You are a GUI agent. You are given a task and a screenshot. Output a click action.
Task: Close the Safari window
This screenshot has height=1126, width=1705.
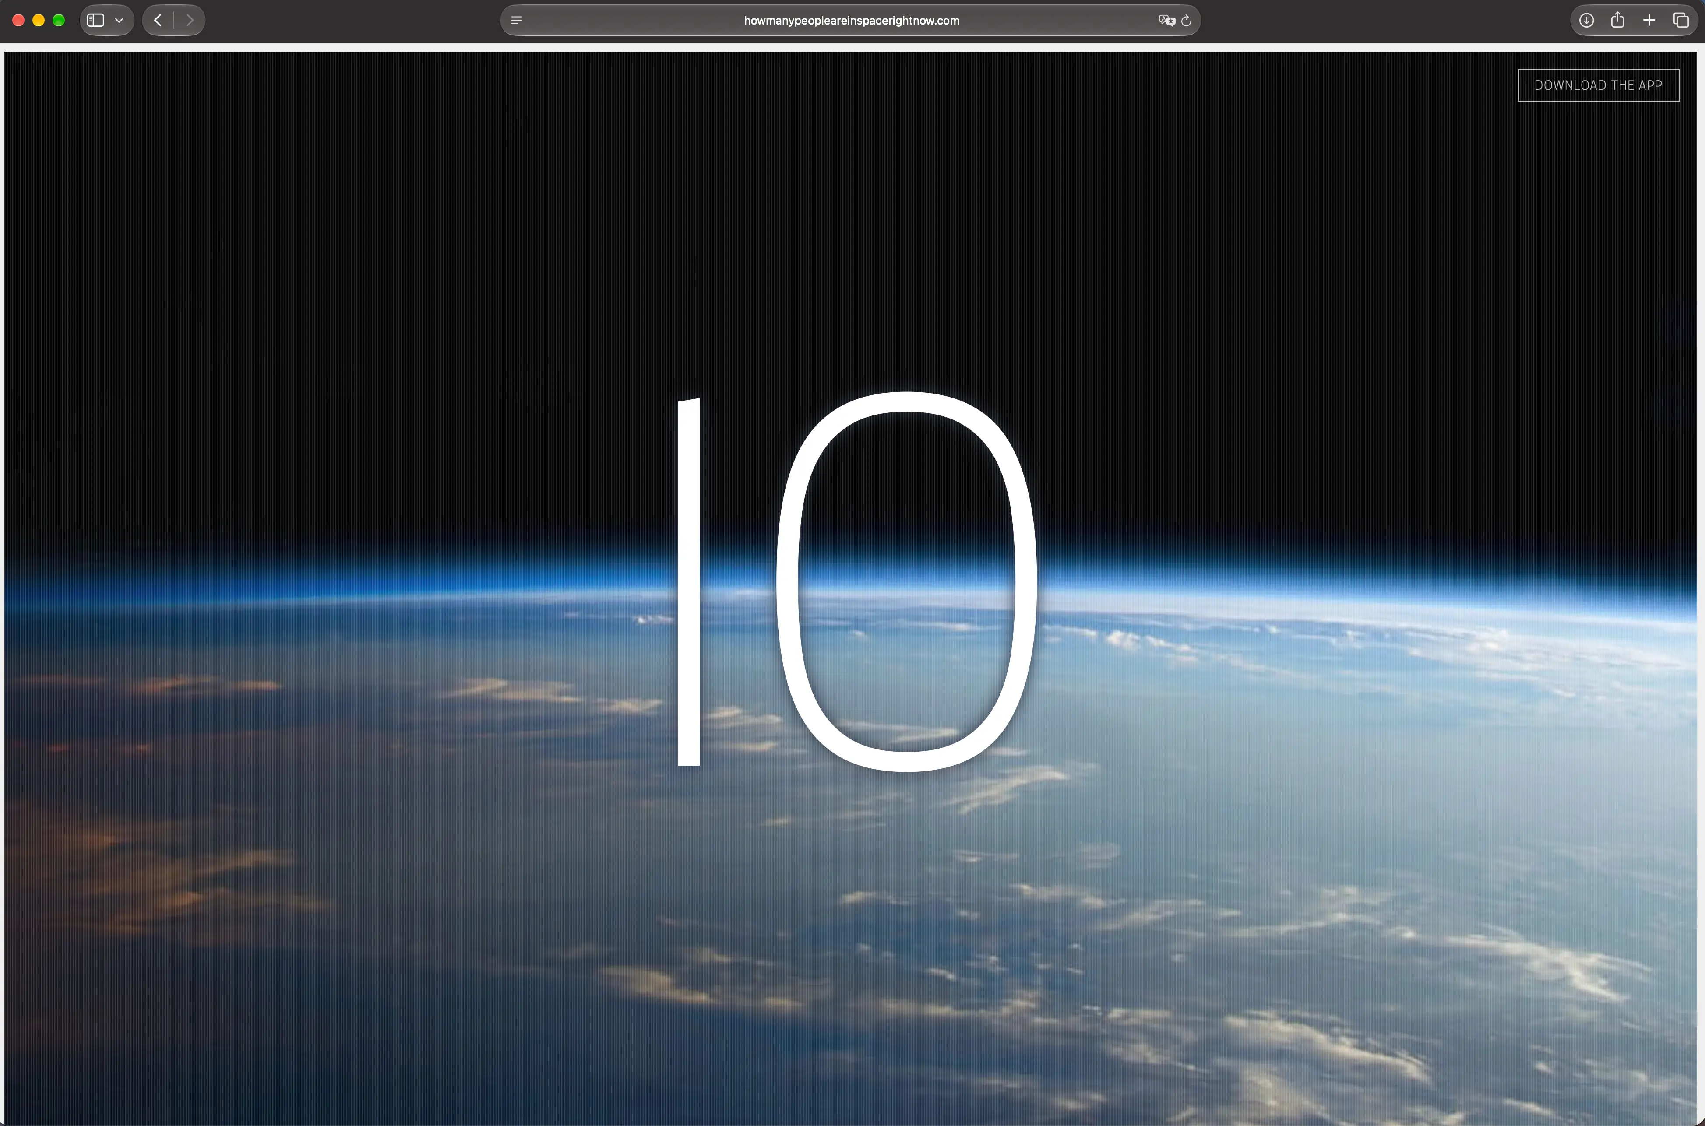19,20
